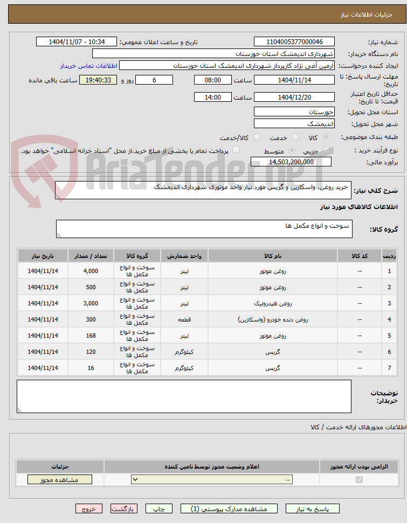This screenshot has width=407, height=523.
Task: Click روغن موتور name in row 1
Action: click(x=272, y=271)
